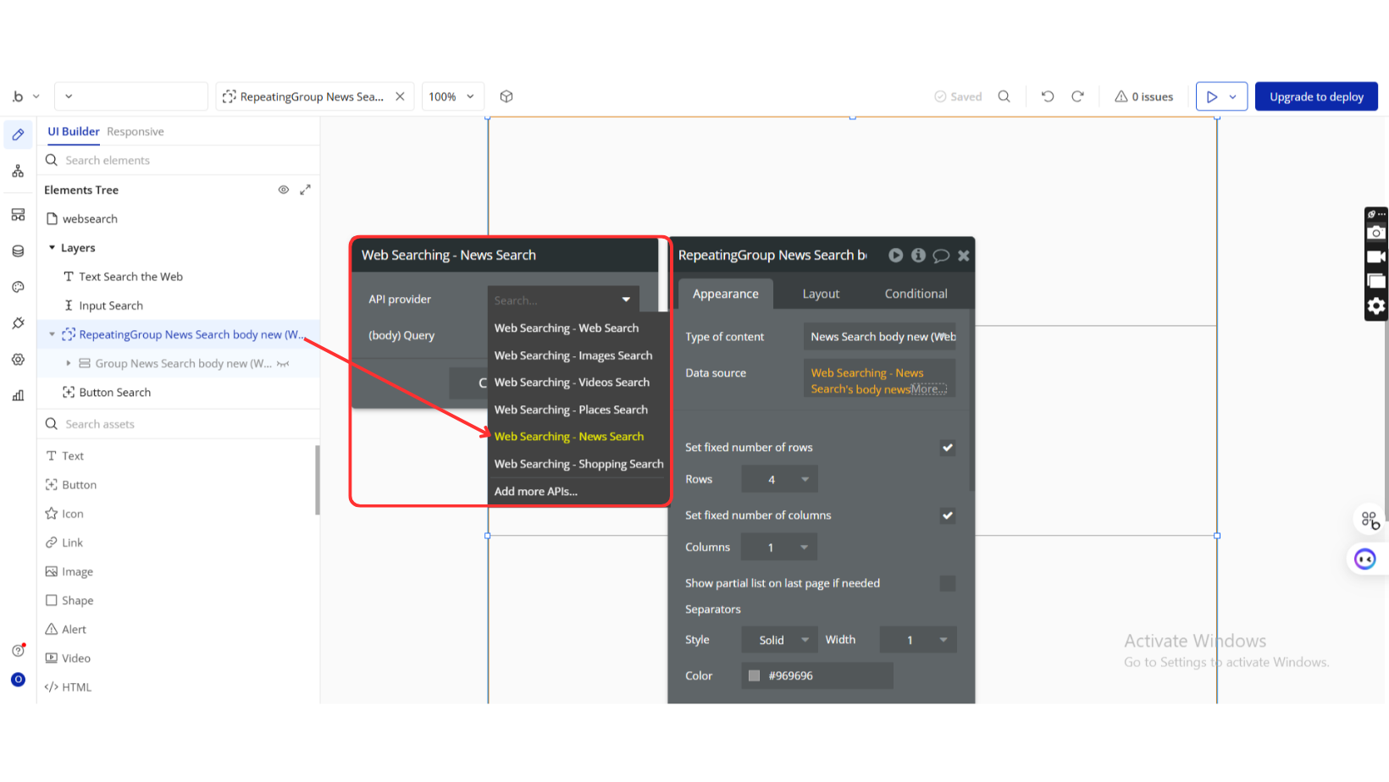Open the 100% zoom dropdown

pyautogui.click(x=452, y=96)
